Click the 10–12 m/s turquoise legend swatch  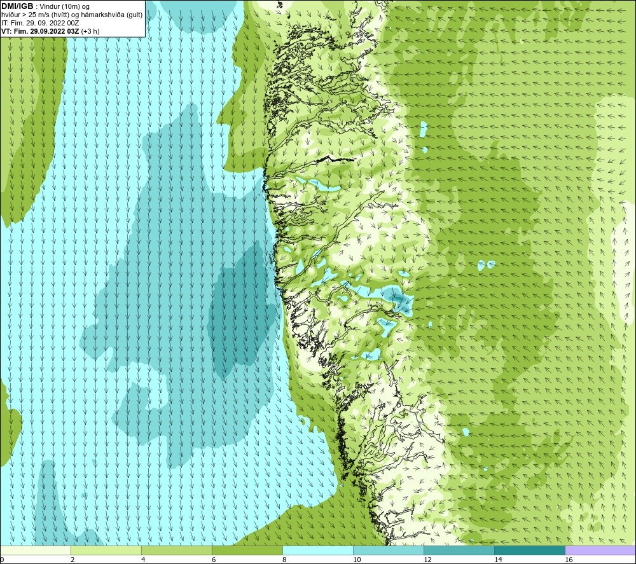(388, 550)
